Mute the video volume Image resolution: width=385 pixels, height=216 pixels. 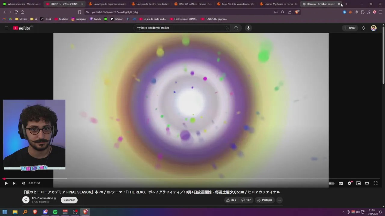(x=23, y=183)
